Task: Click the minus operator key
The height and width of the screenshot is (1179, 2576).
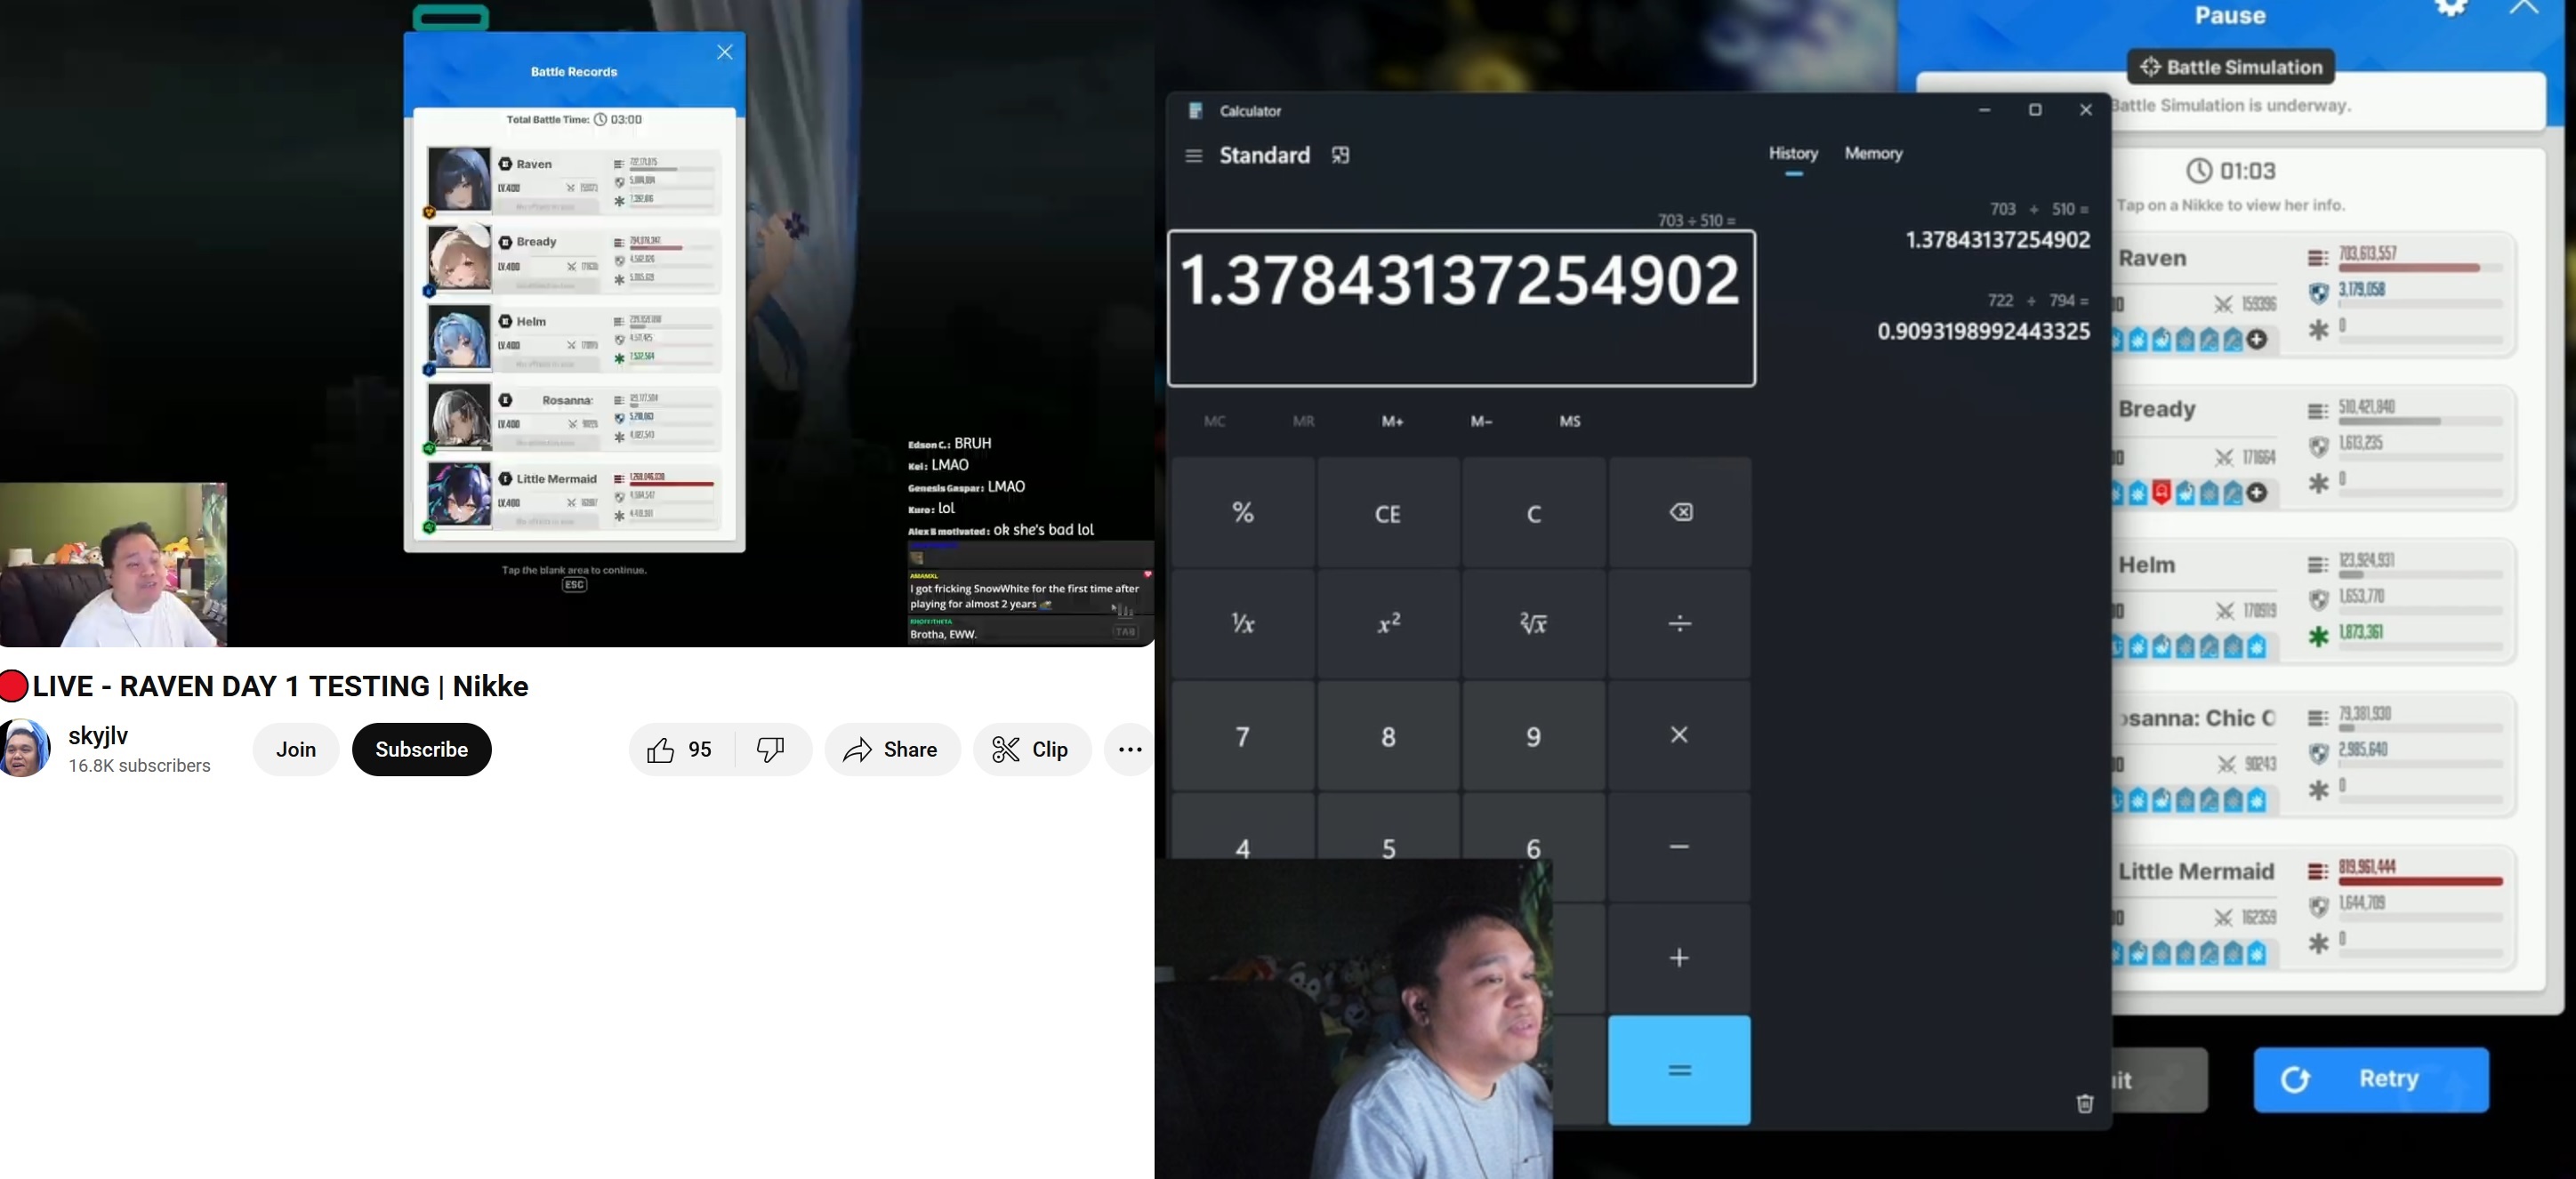Action: pos(1680,846)
